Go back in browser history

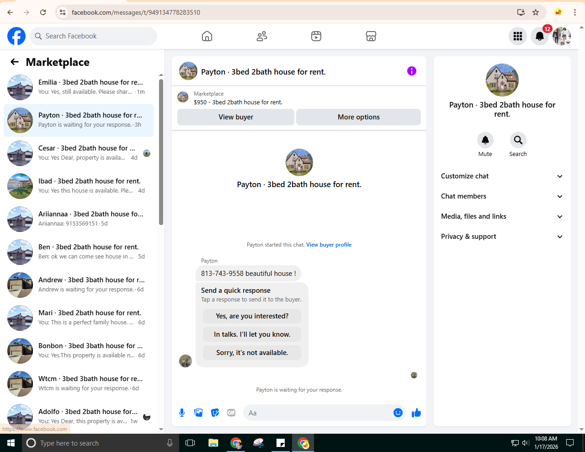[10, 12]
